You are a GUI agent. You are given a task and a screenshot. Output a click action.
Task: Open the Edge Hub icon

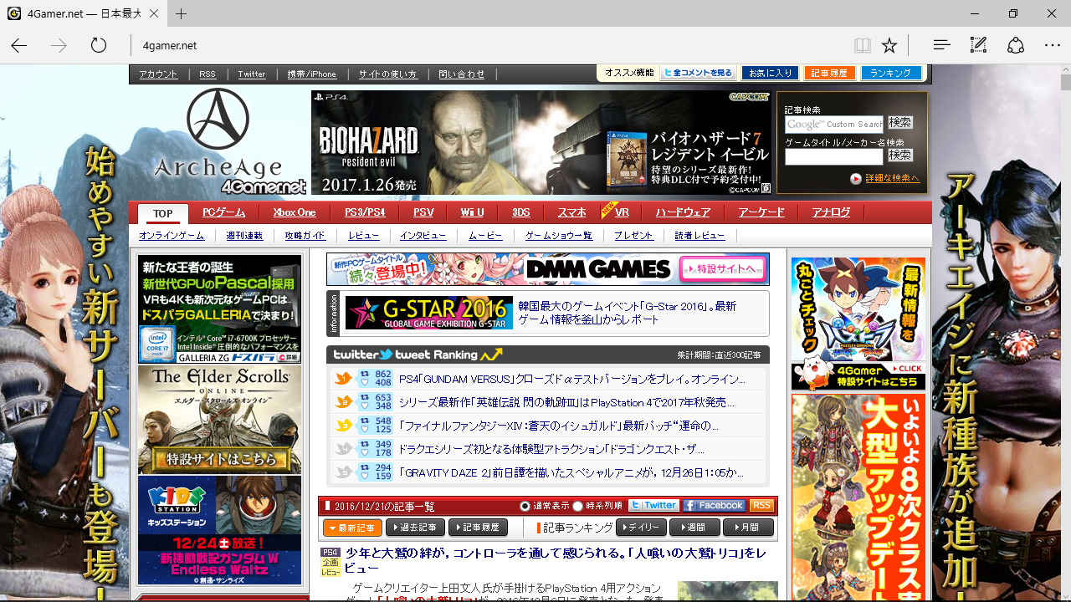click(x=941, y=45)
